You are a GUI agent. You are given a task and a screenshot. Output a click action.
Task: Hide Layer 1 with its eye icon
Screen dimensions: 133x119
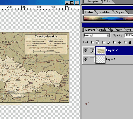click(86, 60)
